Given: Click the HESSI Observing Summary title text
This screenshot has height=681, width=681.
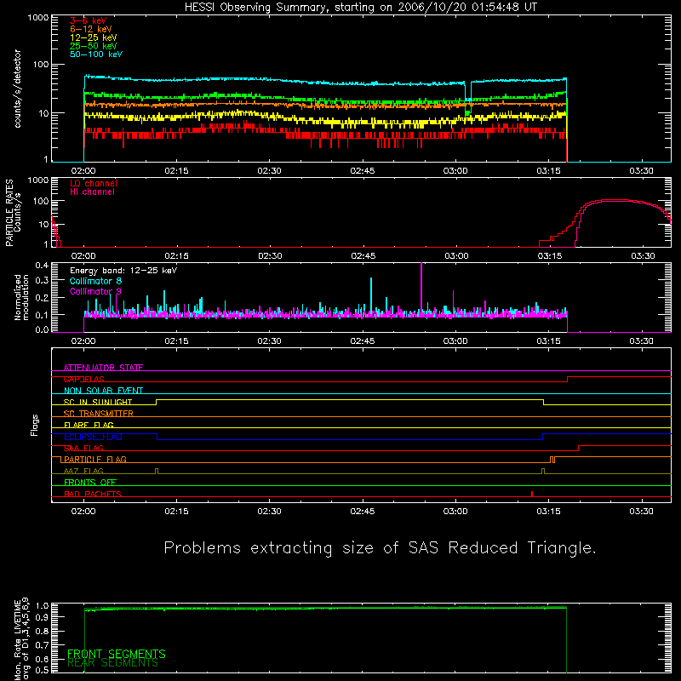Looking at the screenshot, I should 361,8.
